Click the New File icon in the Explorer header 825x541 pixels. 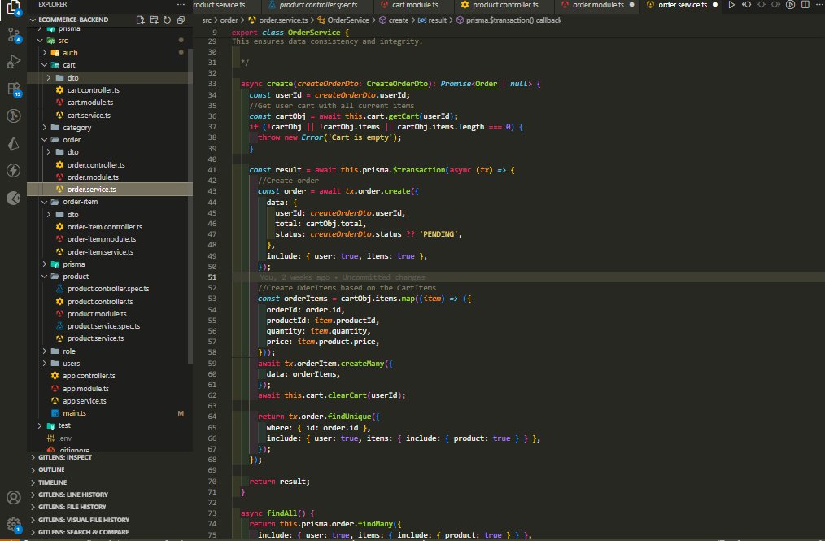[x=140, y=20]
